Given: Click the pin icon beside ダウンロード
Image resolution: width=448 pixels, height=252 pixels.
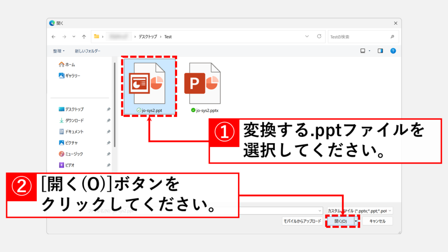Looking at the screenshot, I should [108, 120].
